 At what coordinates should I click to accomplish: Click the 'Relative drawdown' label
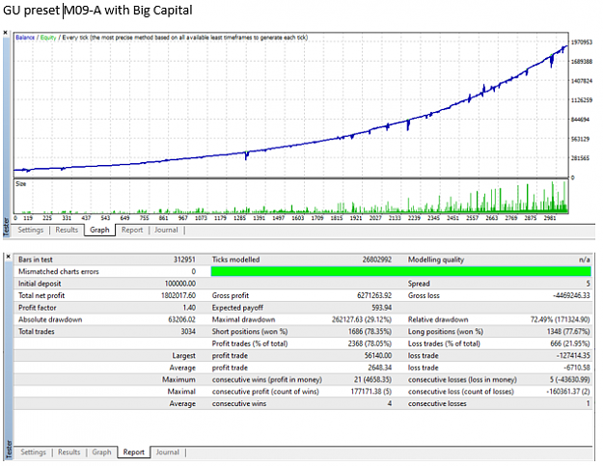click(438, 319)
